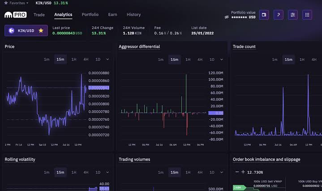Switch to the Trade tab
Screen dimensions: 322x191
[x=39, y=15]
